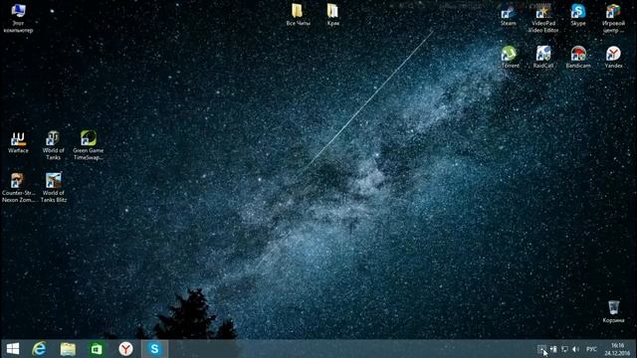Open the taskbar clock and date
637x358 pixels.
(x=617, y=349)
